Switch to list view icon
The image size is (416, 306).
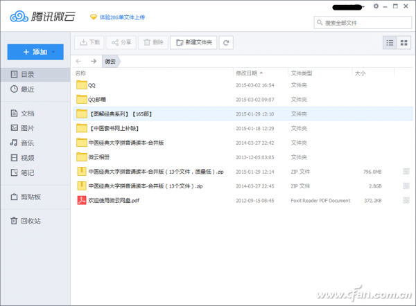click(x=390, y=43)
